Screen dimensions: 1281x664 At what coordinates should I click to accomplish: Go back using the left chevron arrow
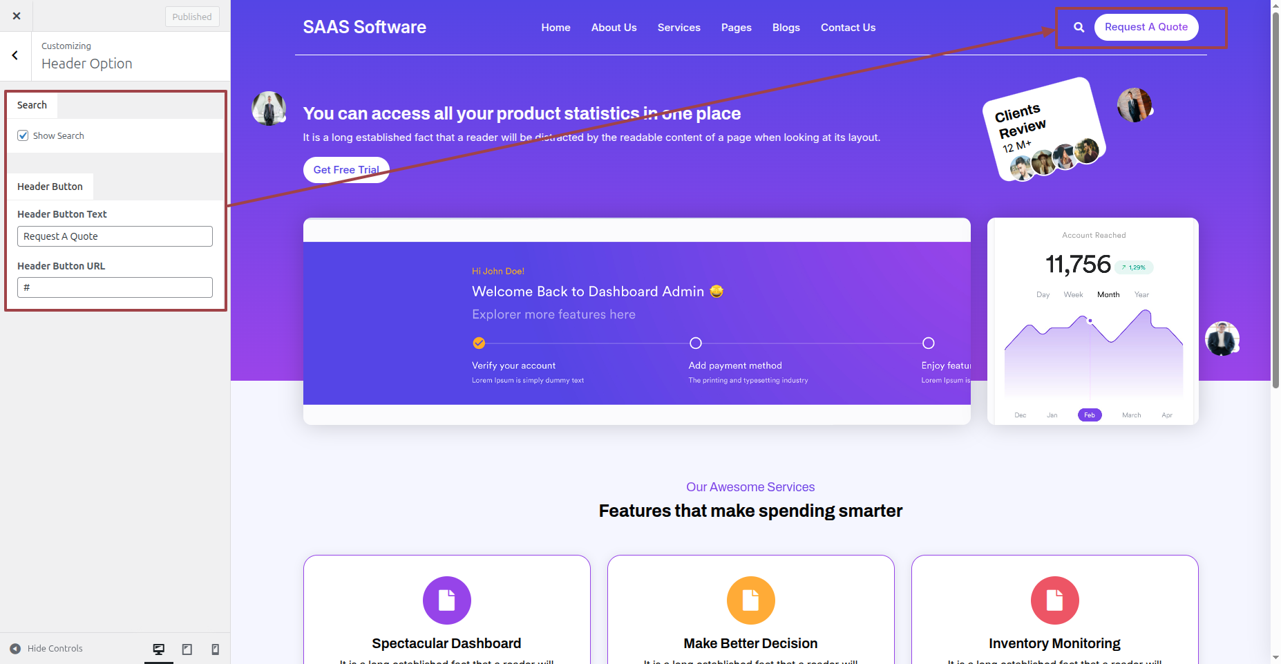point(15,56)
